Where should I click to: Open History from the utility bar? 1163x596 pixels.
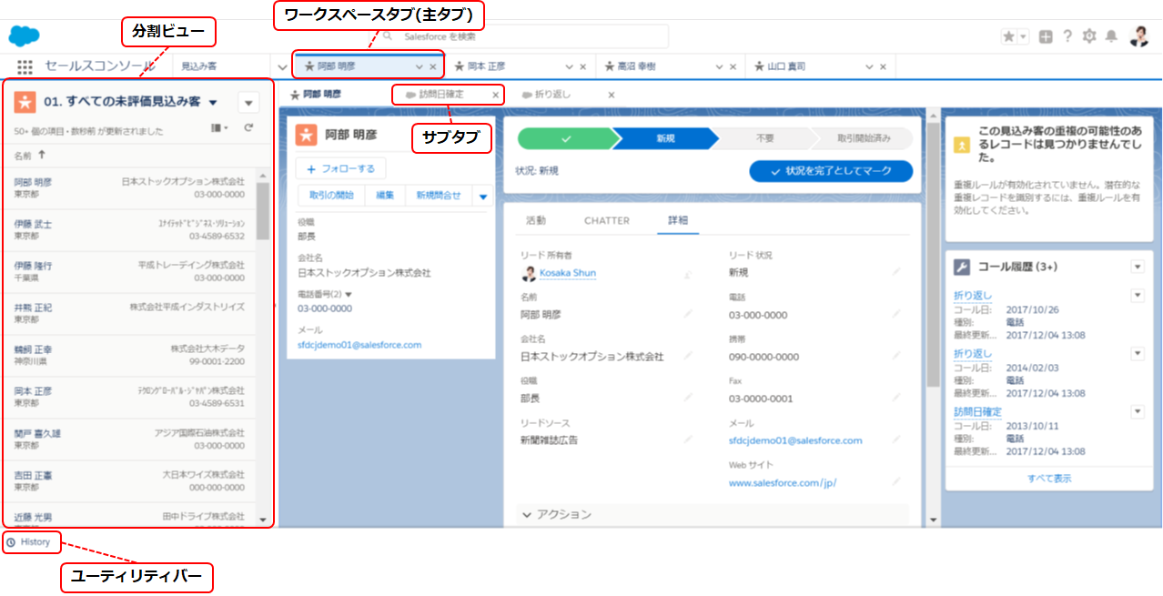(31, 541)
